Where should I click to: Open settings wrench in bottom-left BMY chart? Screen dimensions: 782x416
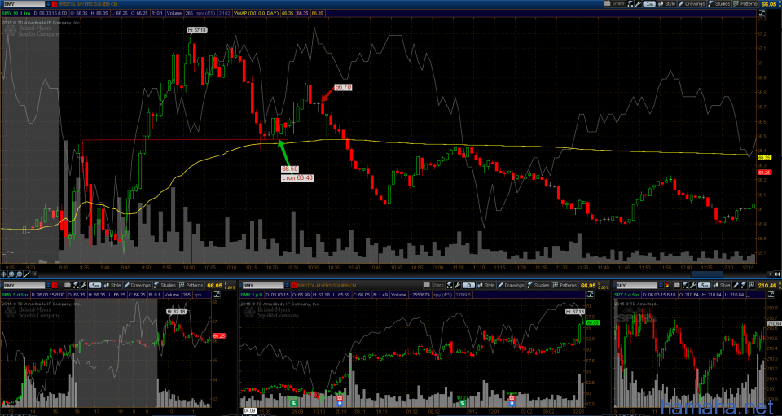pyautogui.click(x=83, y=286)
